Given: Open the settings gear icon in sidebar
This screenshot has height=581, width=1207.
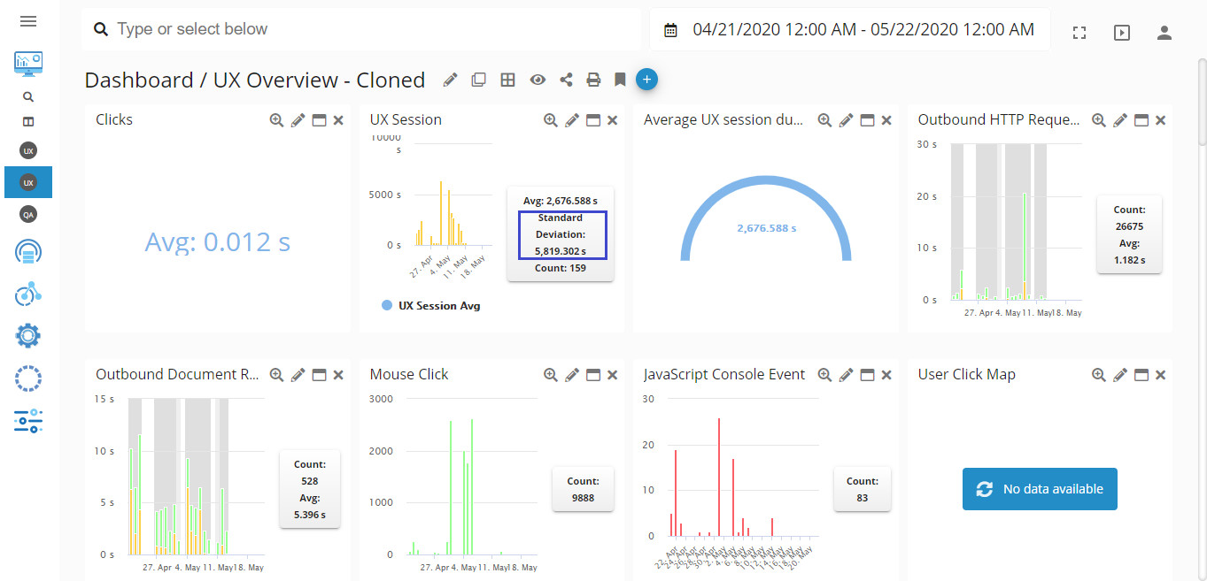Looking at the screenshot, I should pos(28,336).
